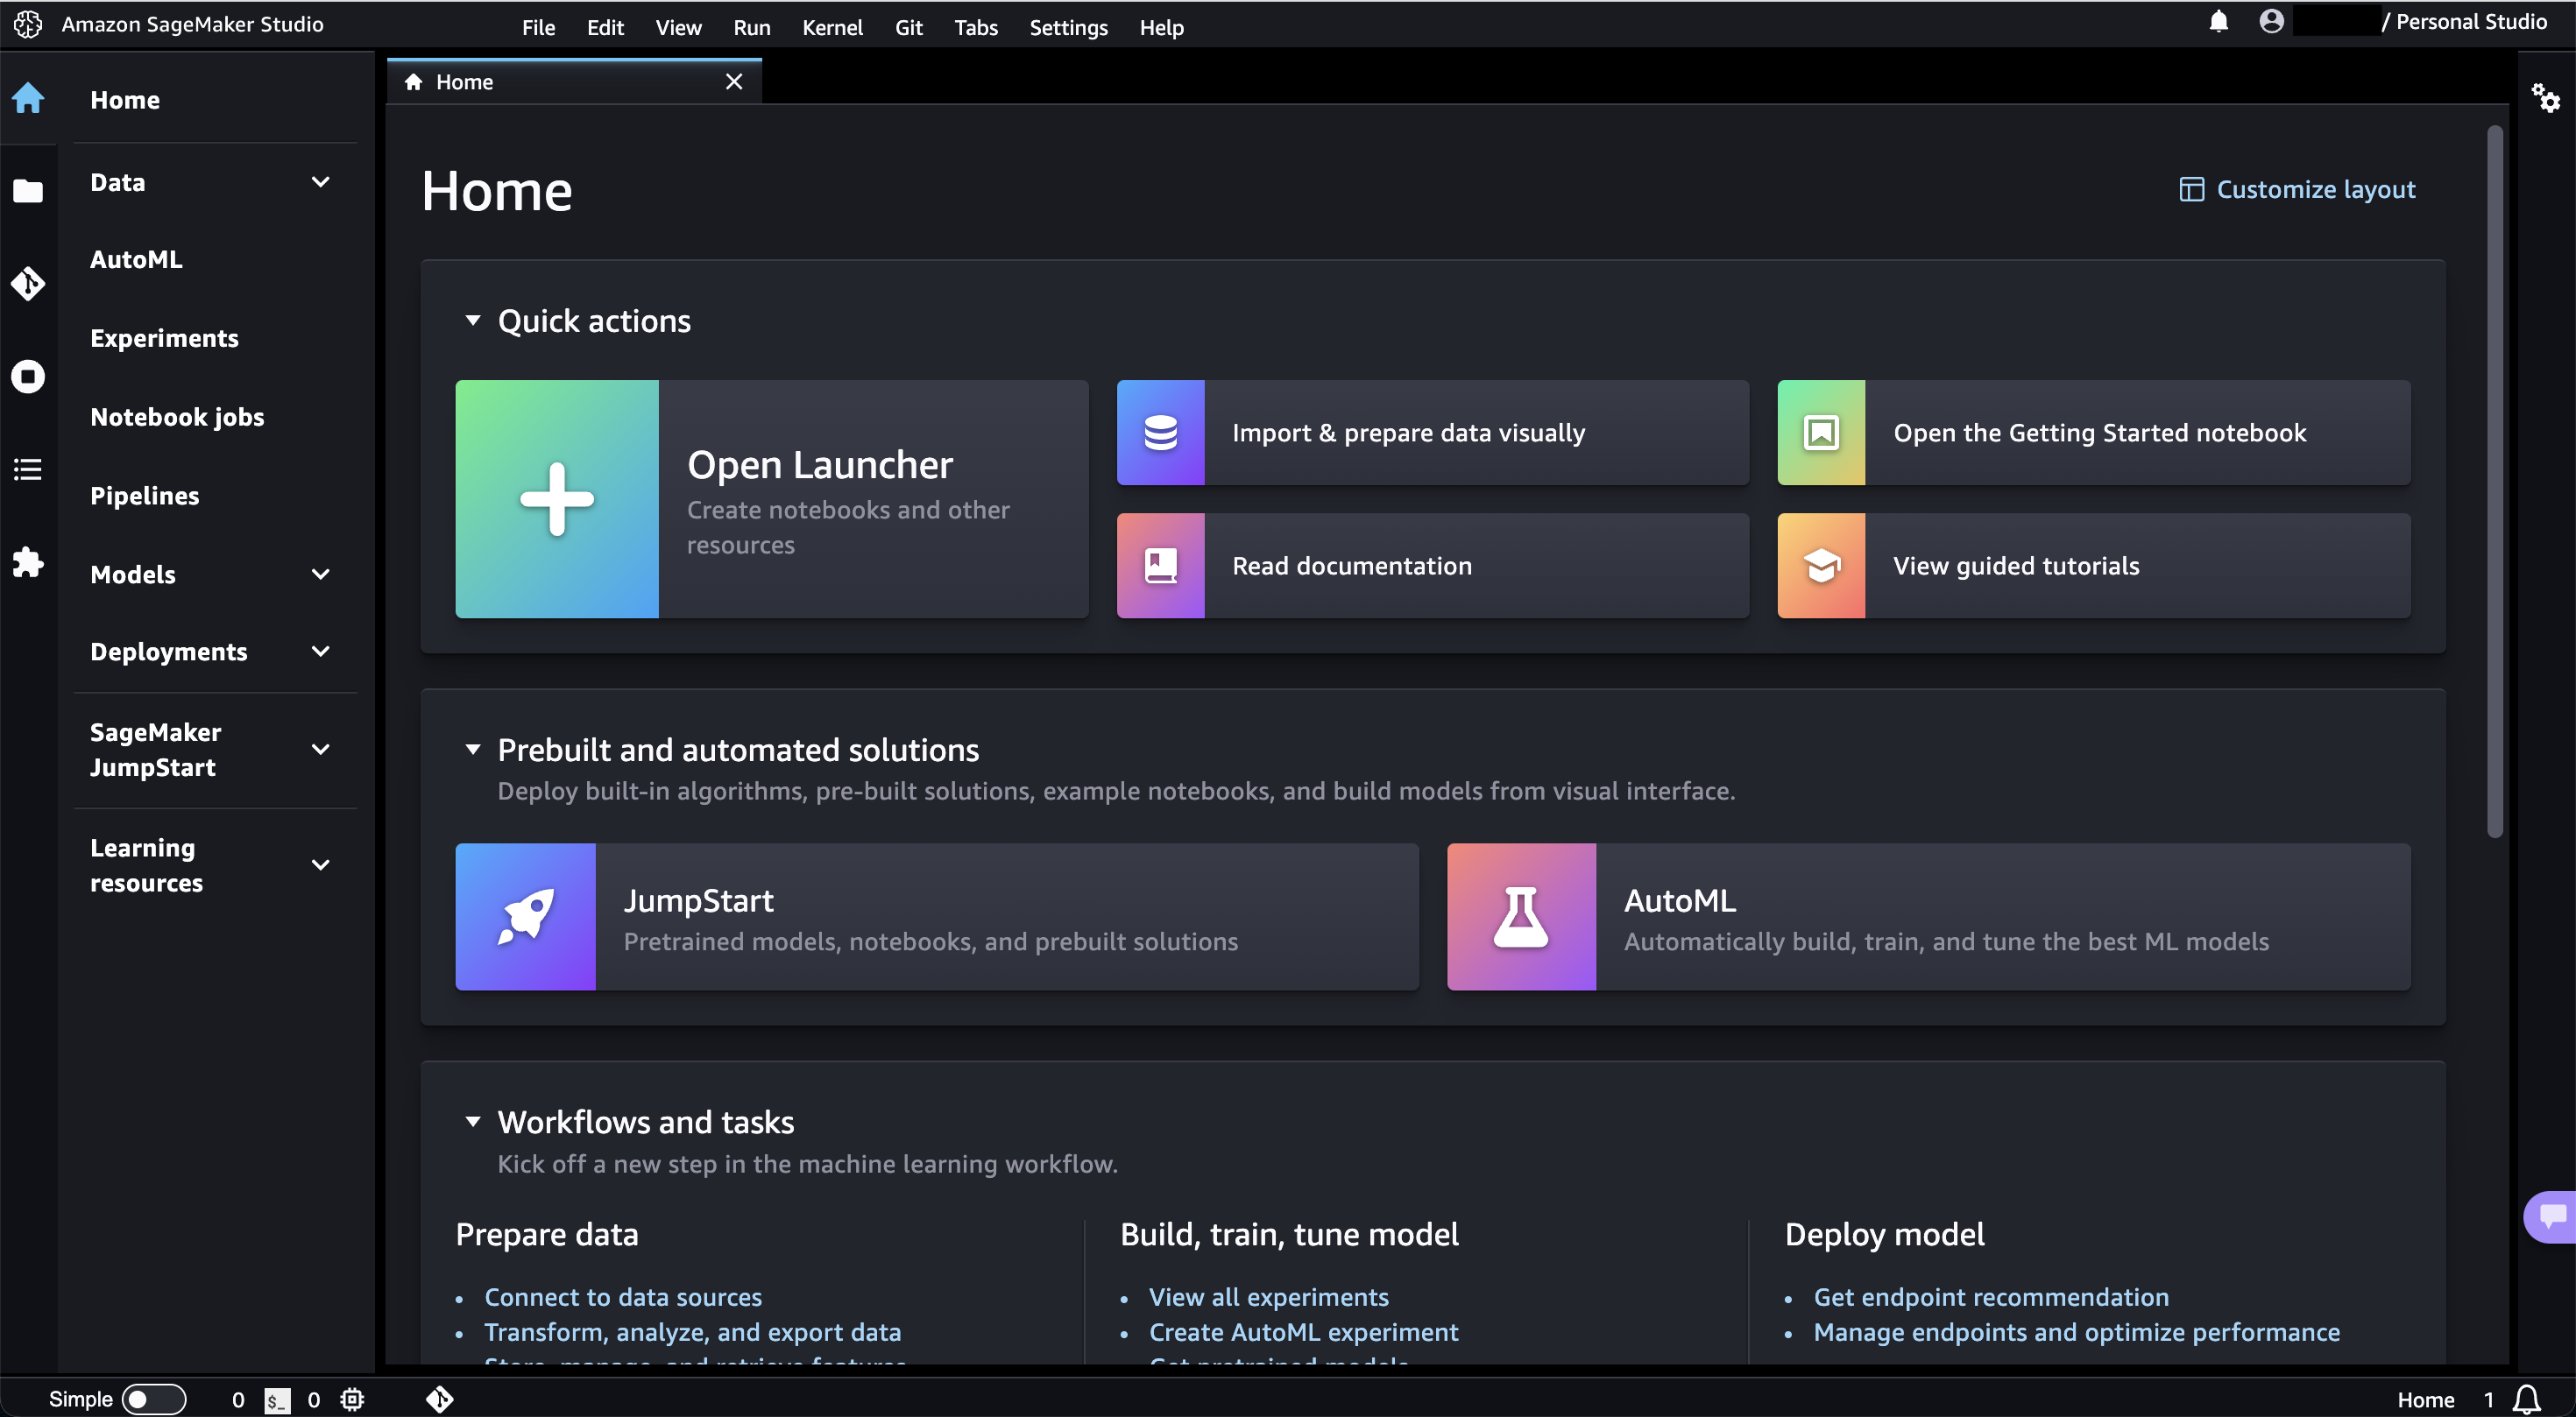Click the terminal count status bar icon
Viewport: 2576px width, 1417px height.
(x=277, y=1400)
